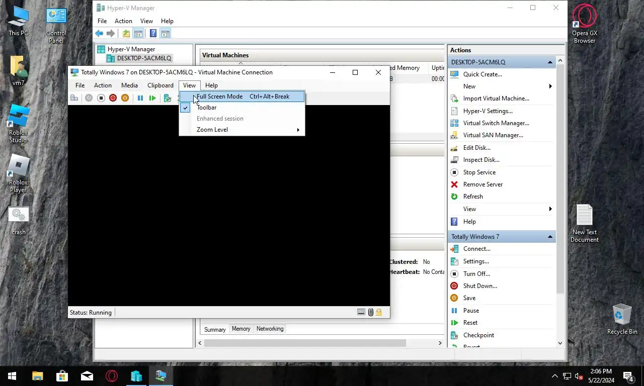Open Roblox Studio desktop shortcut

[x=18, y=124]
